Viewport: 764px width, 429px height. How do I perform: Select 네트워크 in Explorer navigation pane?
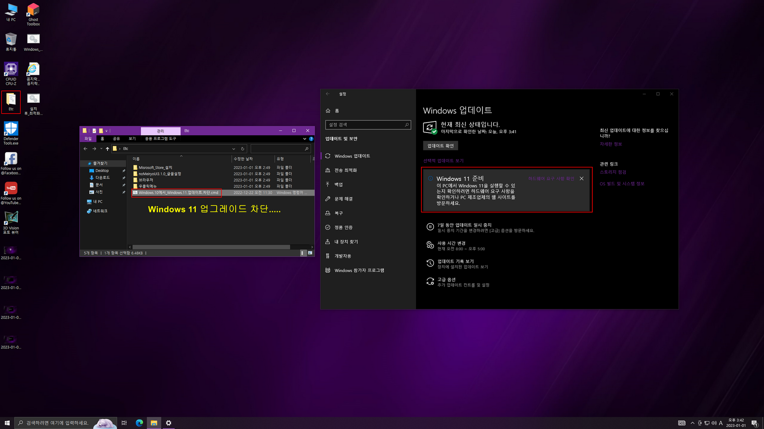[x=100, y=211]
